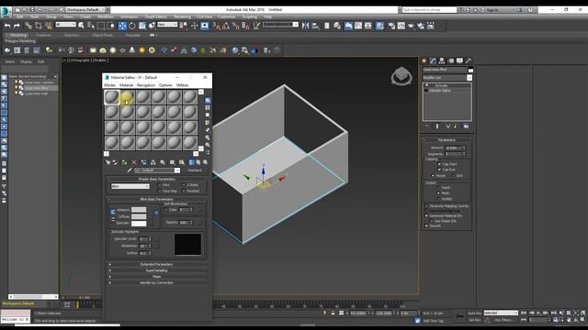Click Make Unique icon under modifier stack
The width and height of the screenshot is (588, 330).
[x=447, y=126]
